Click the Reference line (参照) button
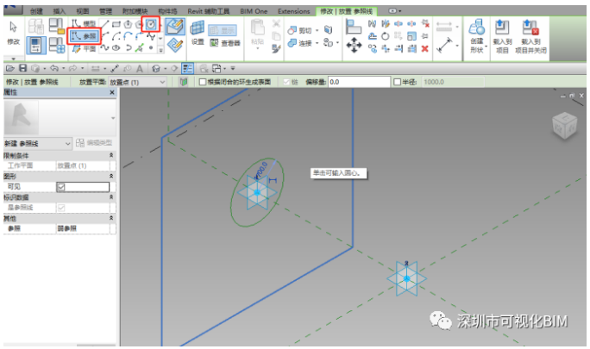 click(x=85, y=36)
